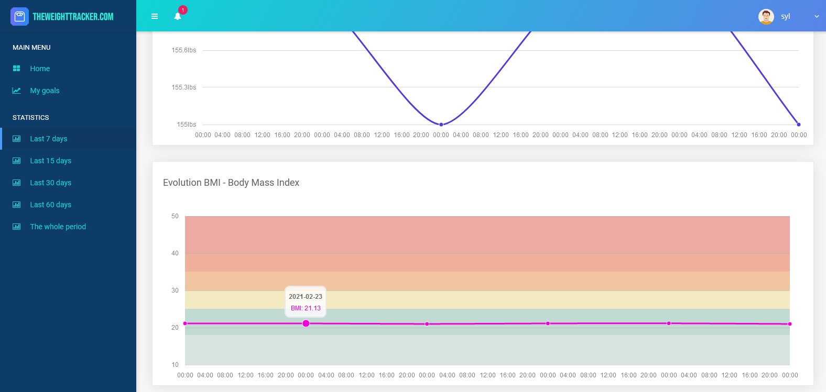Image resolution: width=826 pixels, height=392 pixels.
Task: Expand the user dropdown chevron
Action: [x=817, y=16]
